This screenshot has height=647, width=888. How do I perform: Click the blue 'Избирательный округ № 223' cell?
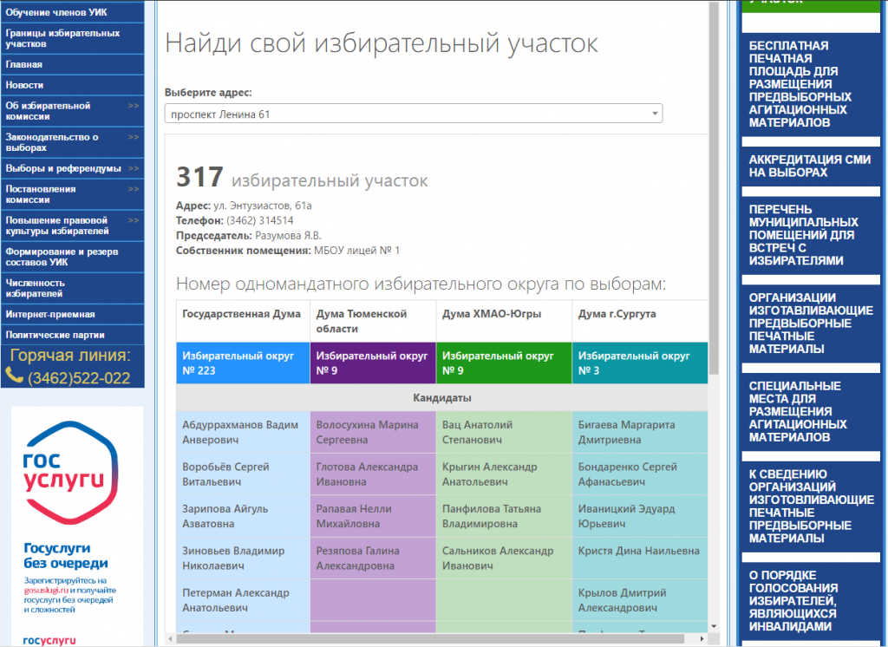point(243,363)
